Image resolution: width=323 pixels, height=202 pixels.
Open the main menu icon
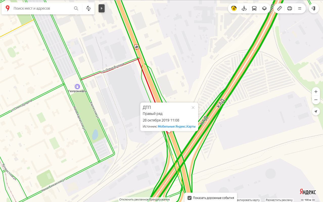tap(300, 8)
